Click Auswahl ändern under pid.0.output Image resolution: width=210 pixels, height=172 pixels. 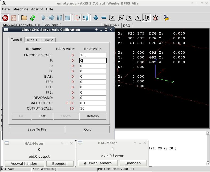[x=24, y=163]
